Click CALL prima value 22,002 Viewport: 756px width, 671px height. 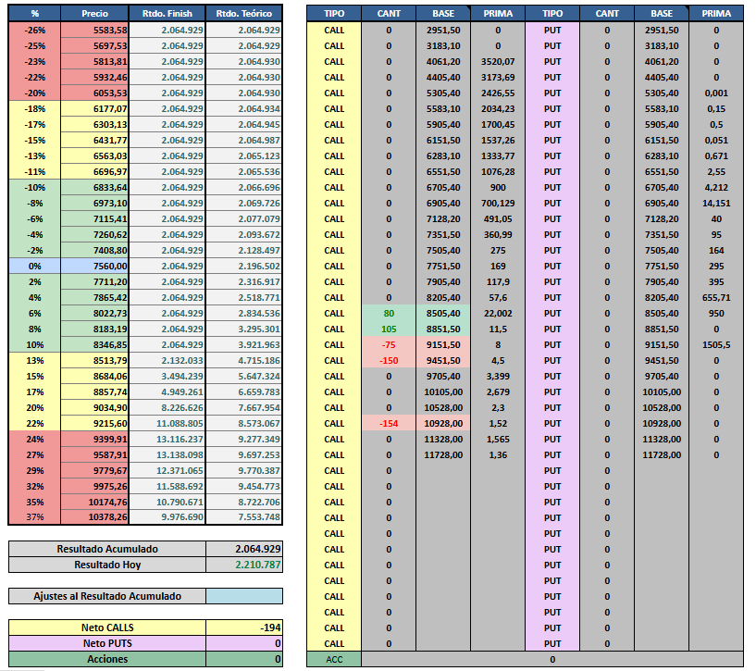pyautogui.click(x=498, y=314)
